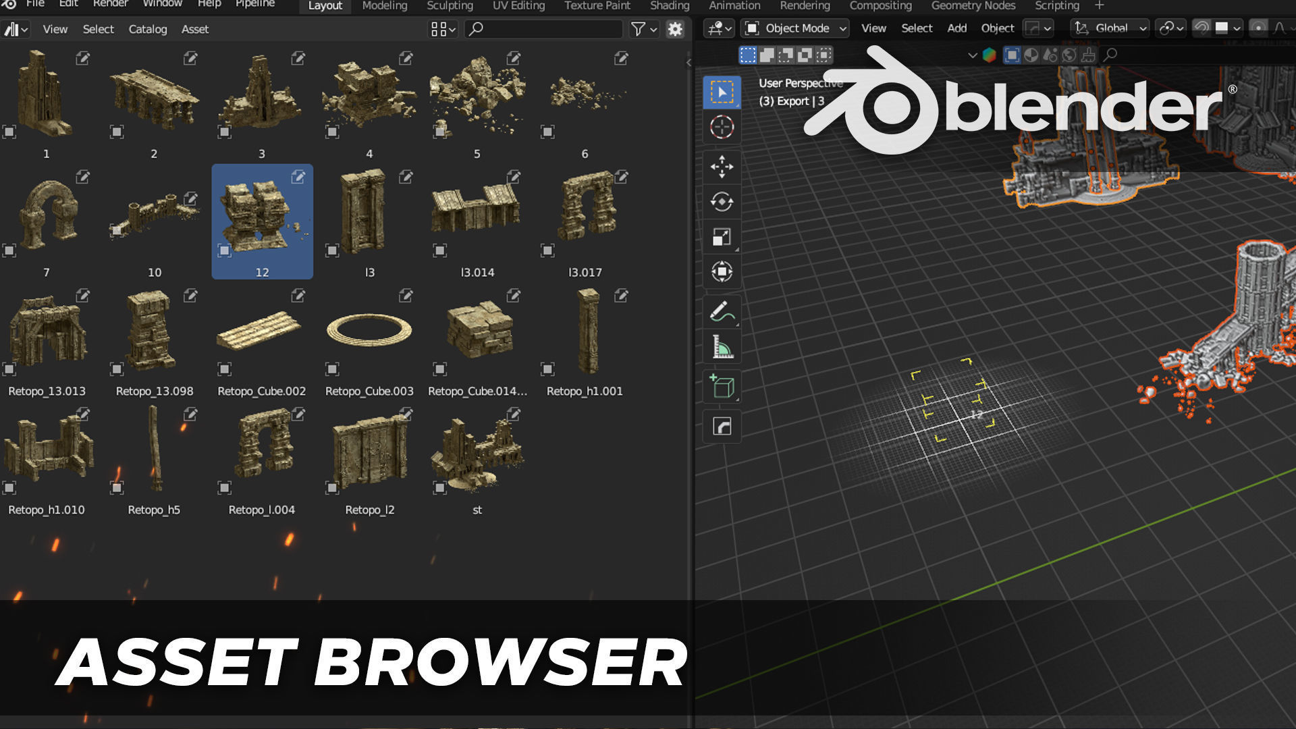Pick the Measure ruler tool
Viewport: 1296px width, 729px height.
pos(722,348)
